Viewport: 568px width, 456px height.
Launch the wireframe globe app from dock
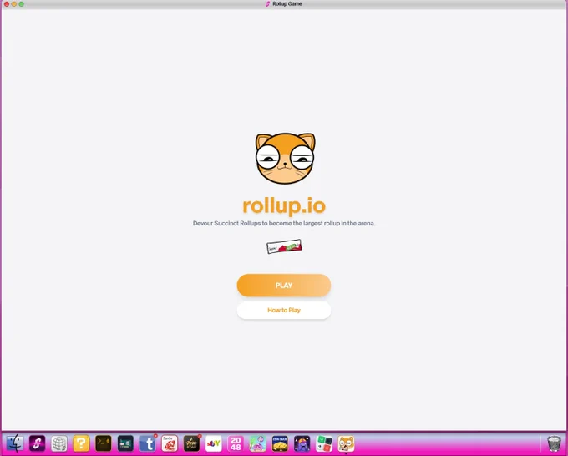(x=59, y=443)
